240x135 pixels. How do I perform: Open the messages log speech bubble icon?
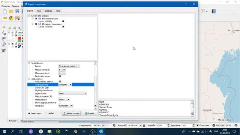tap(236, 125)
